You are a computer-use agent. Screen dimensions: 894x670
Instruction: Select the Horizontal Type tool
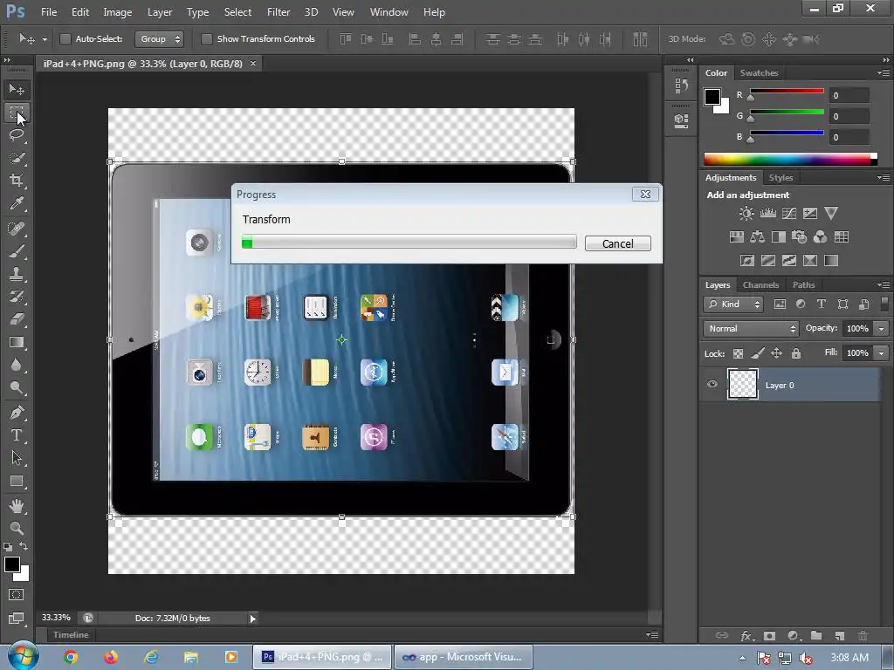point(17,435)
